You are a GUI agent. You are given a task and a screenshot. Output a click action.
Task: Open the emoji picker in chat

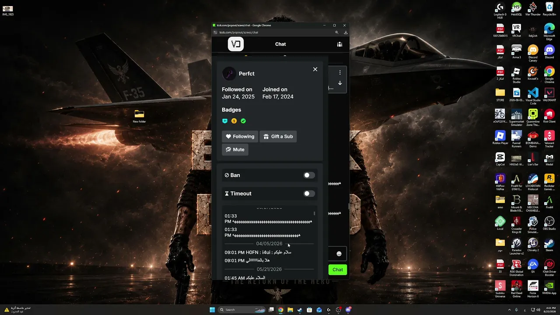pos(339,254)
